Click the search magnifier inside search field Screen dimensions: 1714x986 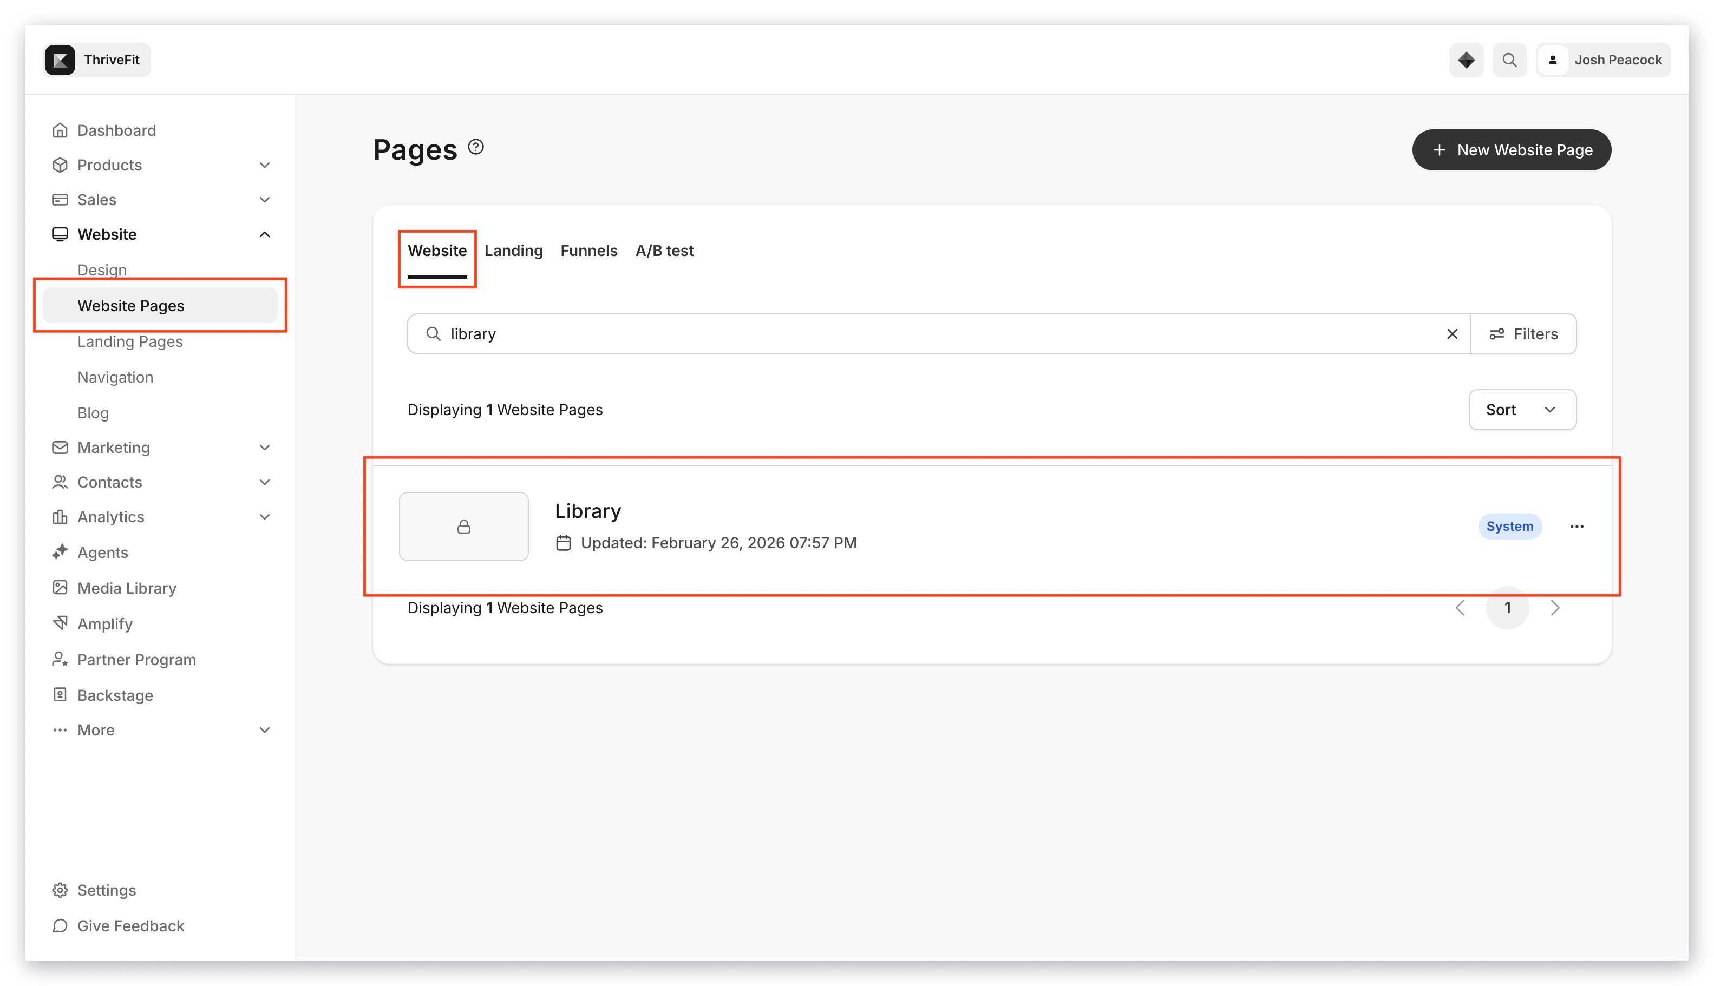coord(433,334)
